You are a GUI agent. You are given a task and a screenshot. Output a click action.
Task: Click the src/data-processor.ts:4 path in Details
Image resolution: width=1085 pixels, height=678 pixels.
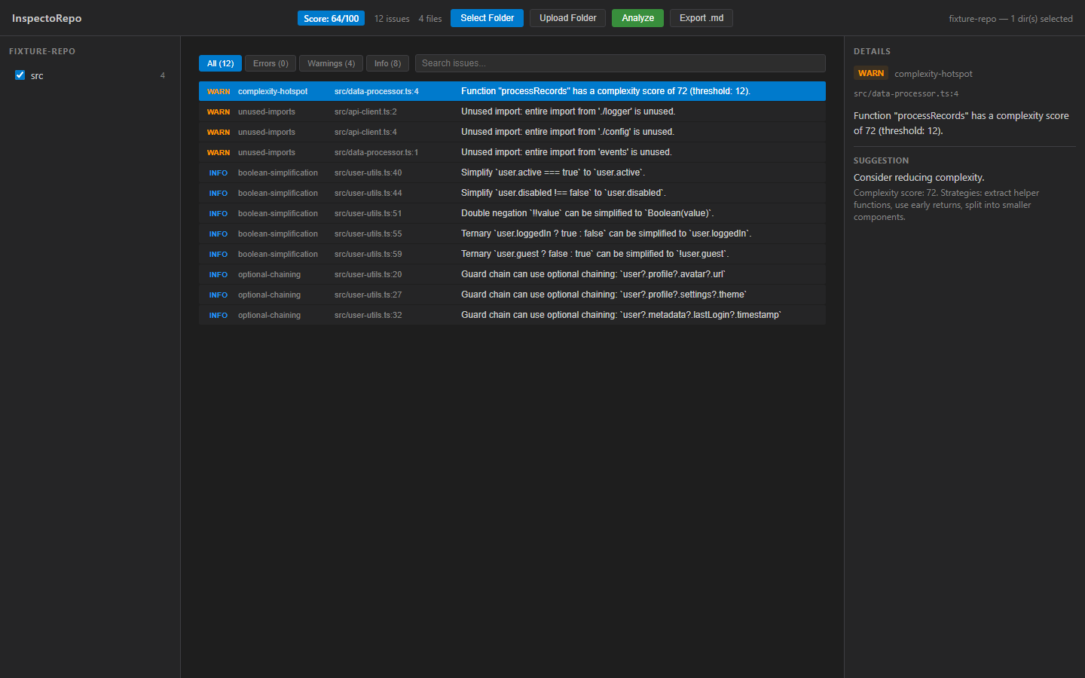906,94
